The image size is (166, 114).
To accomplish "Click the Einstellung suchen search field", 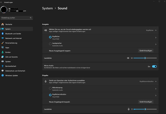I will (x=15, y=18).
